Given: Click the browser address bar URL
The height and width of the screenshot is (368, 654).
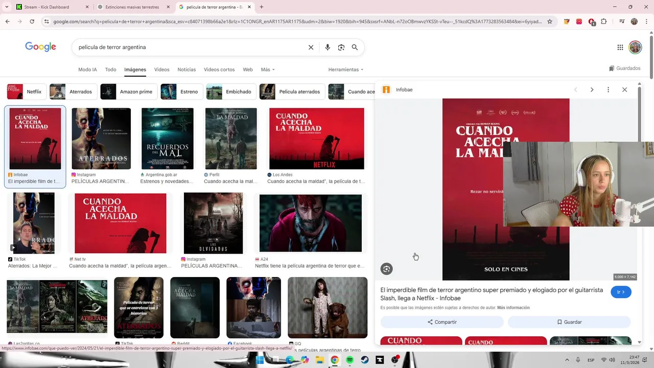Looking at the screenshot, I should (297, 21).
